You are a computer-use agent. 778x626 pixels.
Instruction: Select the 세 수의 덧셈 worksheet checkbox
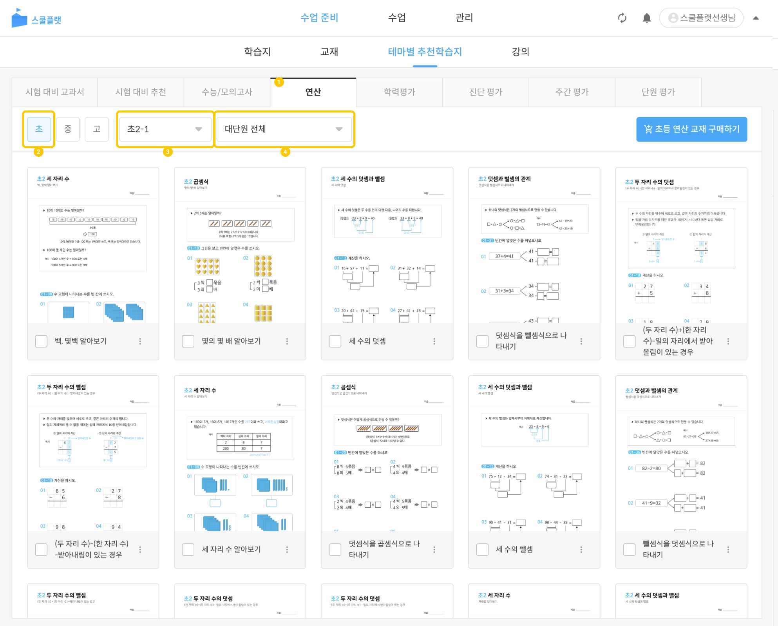[335, 341]
